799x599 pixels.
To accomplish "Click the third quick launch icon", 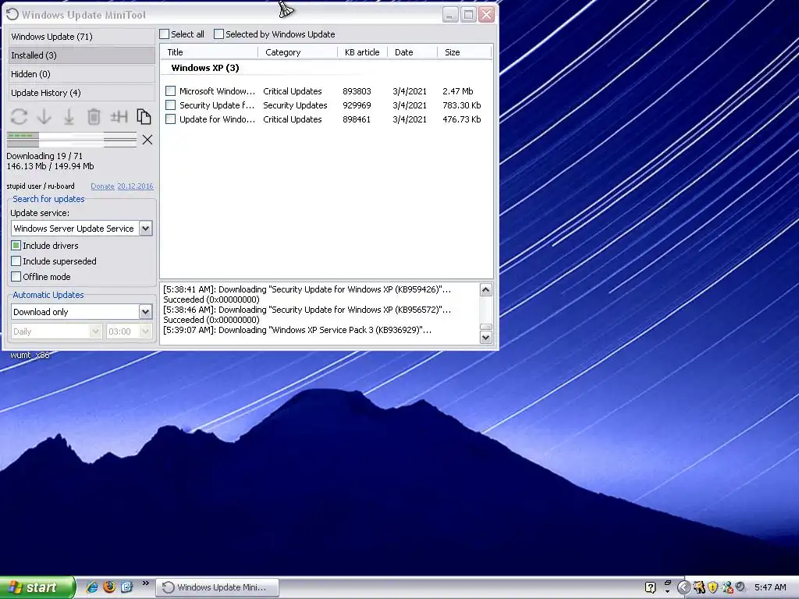I will pyautogui.click(x=126, y=587).
